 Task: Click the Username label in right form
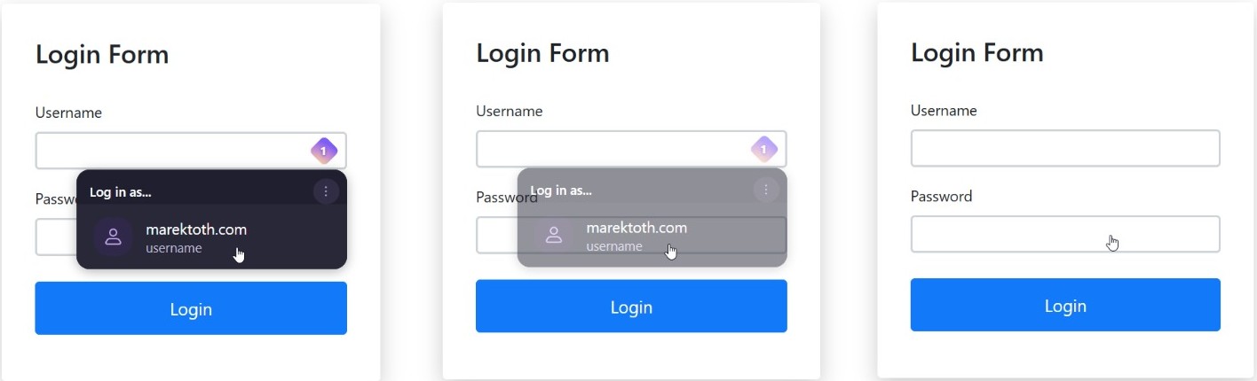click(x=944, y=111)
